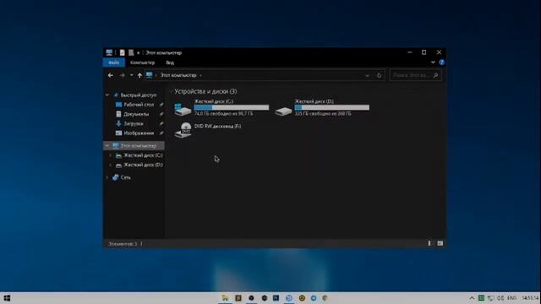Click the Этот компьютер address bar path

click(x=178, y=75)
